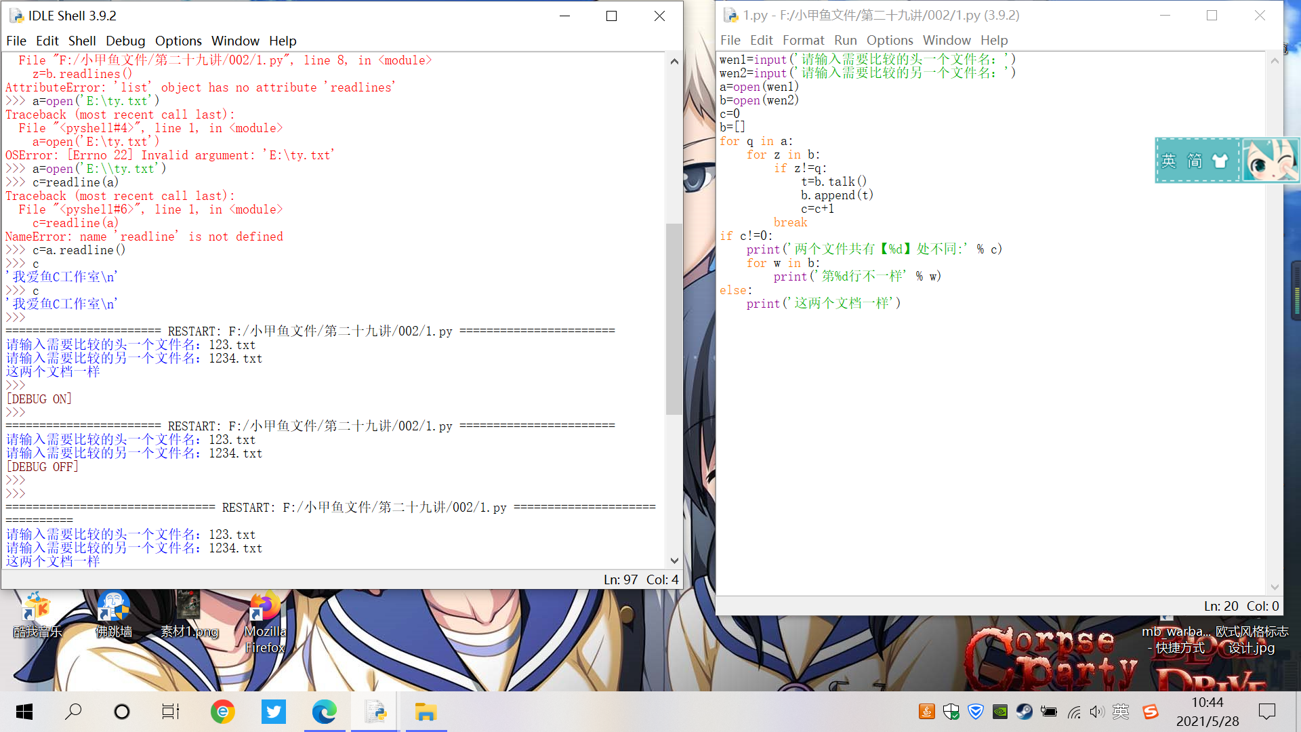Screen dimensions: 1301x732
Task: Open 酷我音乐 desktop shortcut
Action: (x=37, y=615)
